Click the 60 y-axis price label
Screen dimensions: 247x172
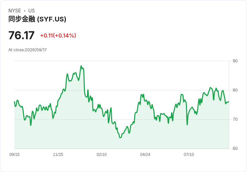pyautogui.click(x=235, y=149)
